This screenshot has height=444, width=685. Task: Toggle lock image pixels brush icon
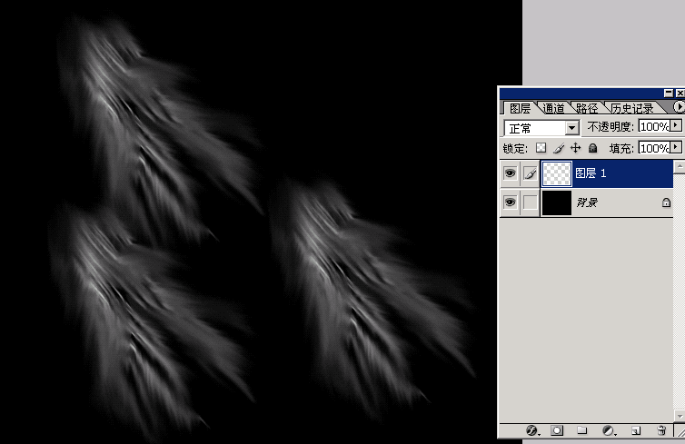(x=559, y=148)
